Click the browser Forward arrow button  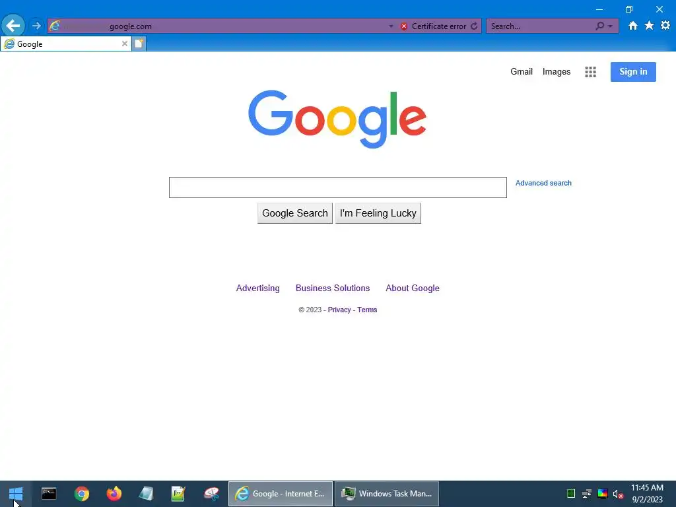click(37, 26)
